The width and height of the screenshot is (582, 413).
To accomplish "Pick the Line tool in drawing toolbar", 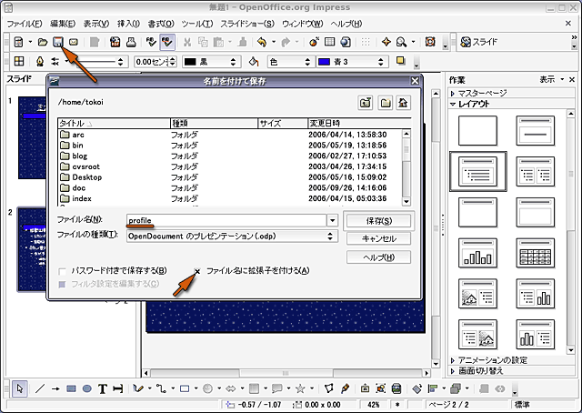I will [x=39, y=388].
